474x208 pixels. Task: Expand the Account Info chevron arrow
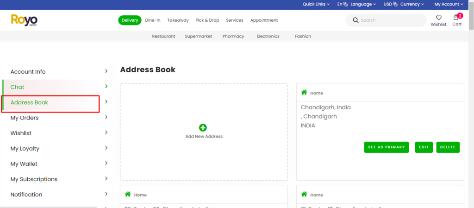coord(106,71)
